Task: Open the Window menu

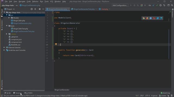Action: (x=58, y=2)
